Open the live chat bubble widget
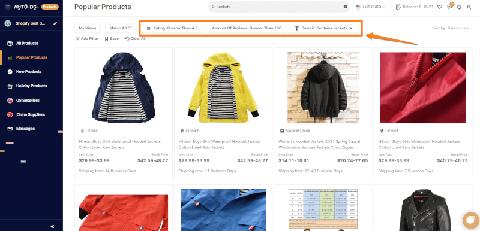This screenshot has height=231, width=480. coord(470,220)
